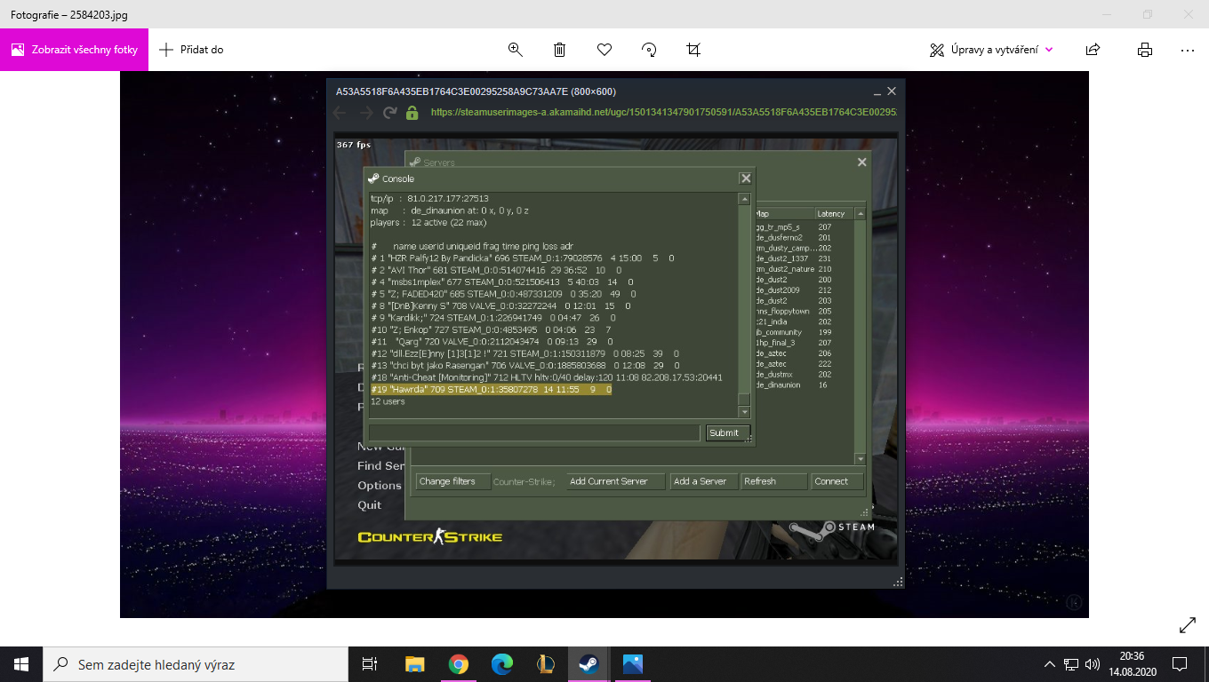Open League of Legends taskbar icon
1209x682 pixels.
[x=546, y=664]
